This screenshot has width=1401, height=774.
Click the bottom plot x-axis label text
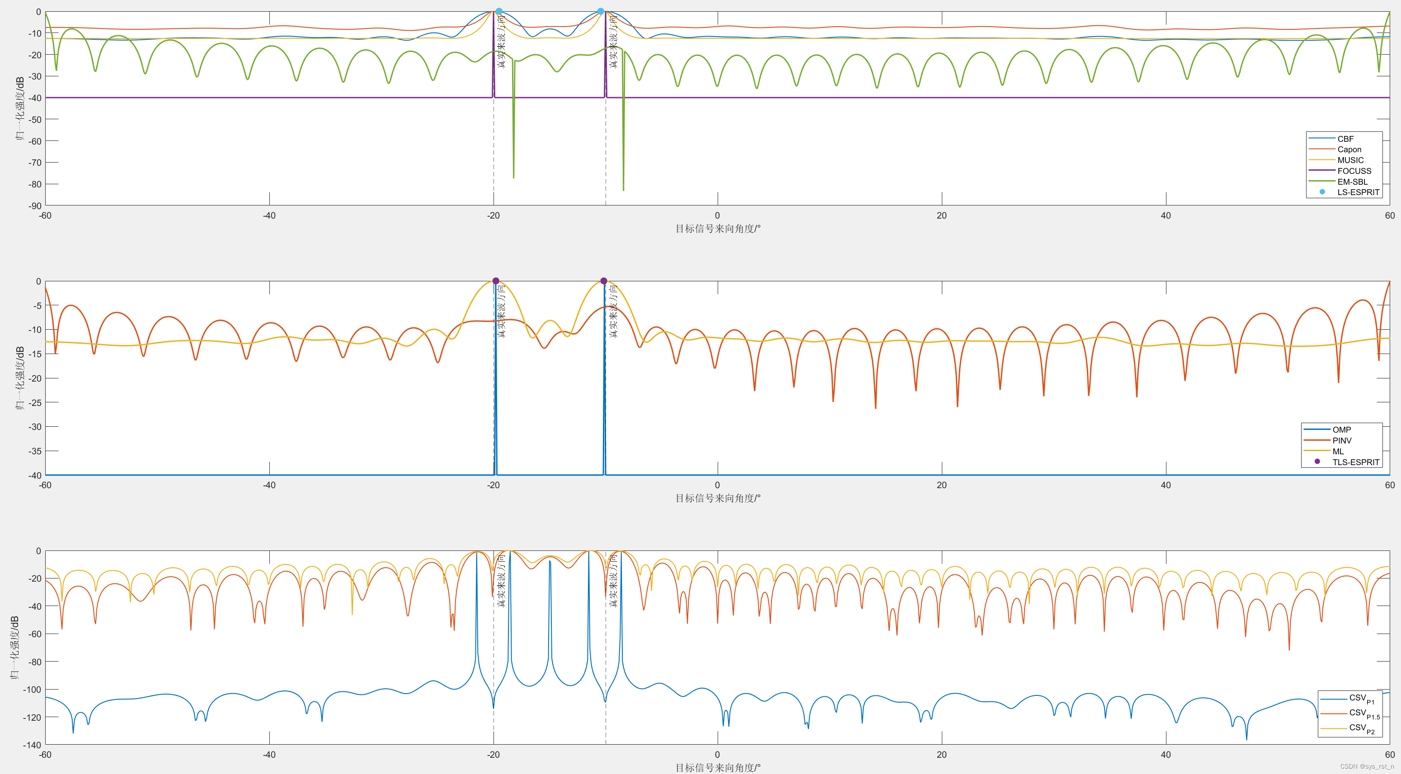pos(718,768)
